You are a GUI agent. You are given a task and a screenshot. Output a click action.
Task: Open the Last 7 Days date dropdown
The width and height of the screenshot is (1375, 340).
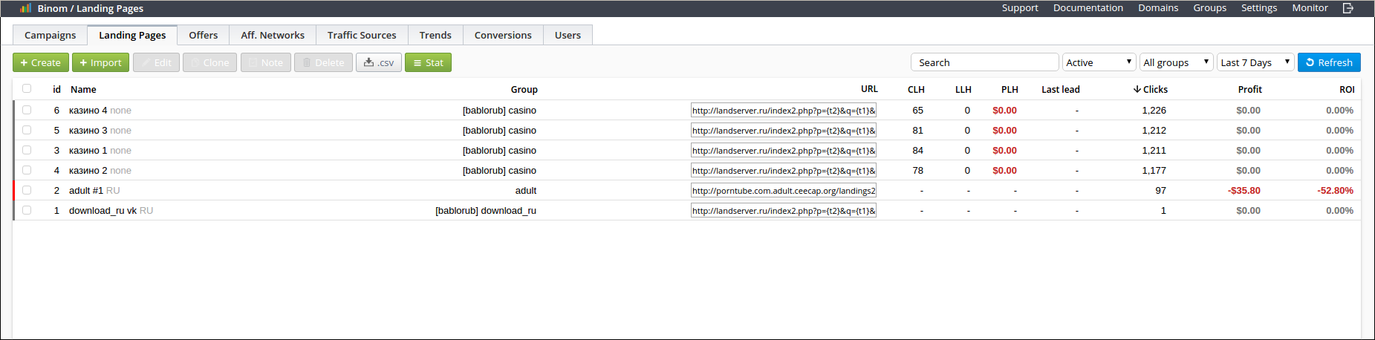click(1255, 62)
